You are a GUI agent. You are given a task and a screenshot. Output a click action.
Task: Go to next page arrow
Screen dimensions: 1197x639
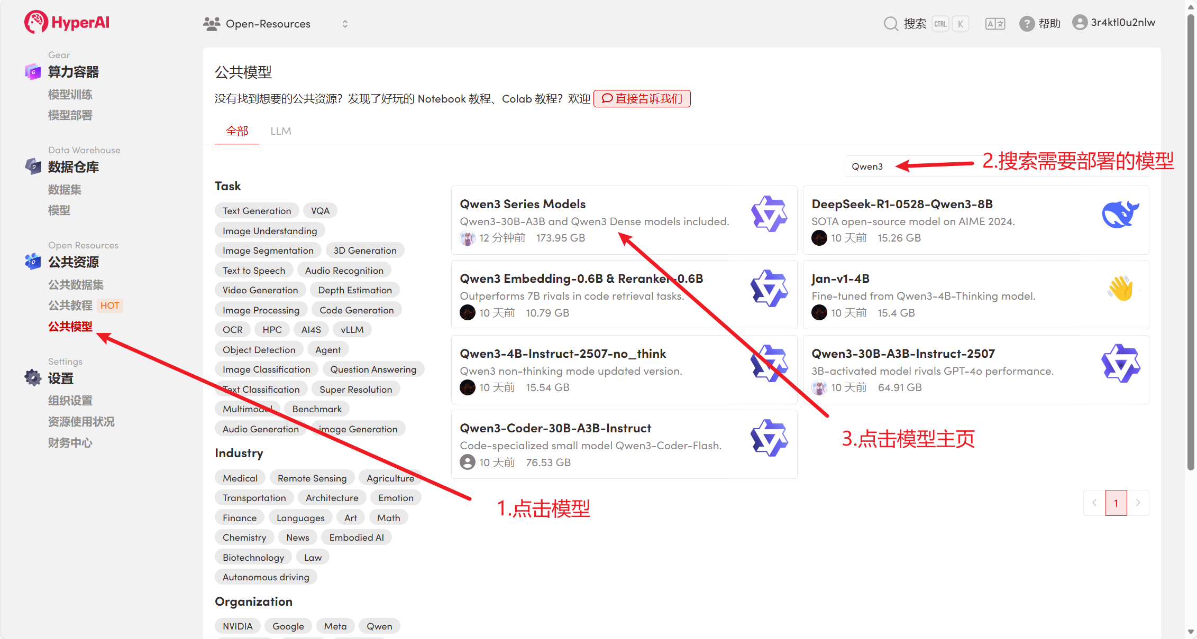[1138, 503]
